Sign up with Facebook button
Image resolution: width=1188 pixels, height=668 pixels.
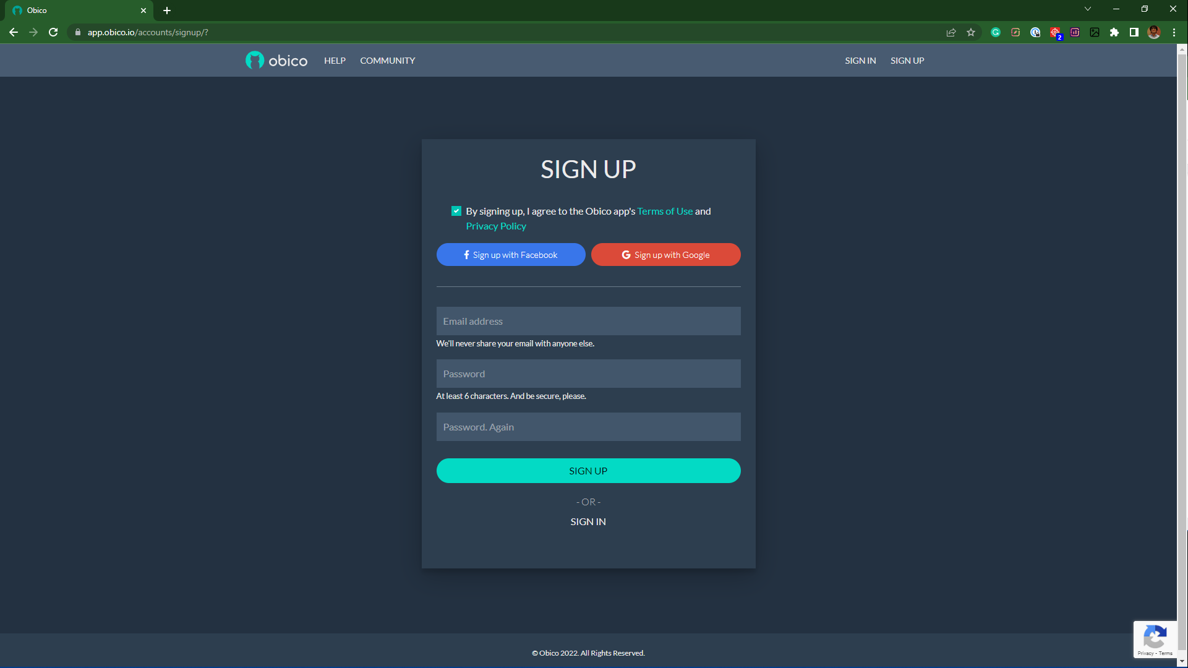(511, 255)
